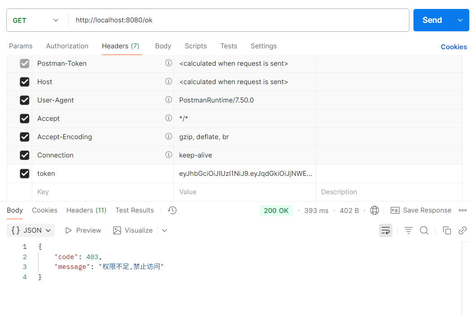Click Save Response
The image size is (472, 315).
[x=427, y=210]
